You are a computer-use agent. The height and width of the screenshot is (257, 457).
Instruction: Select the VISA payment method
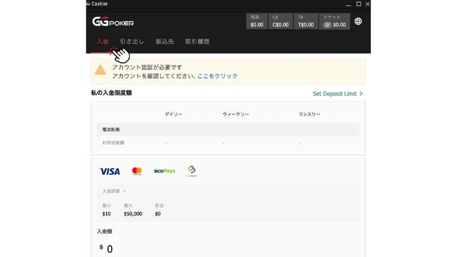(110, 171)
